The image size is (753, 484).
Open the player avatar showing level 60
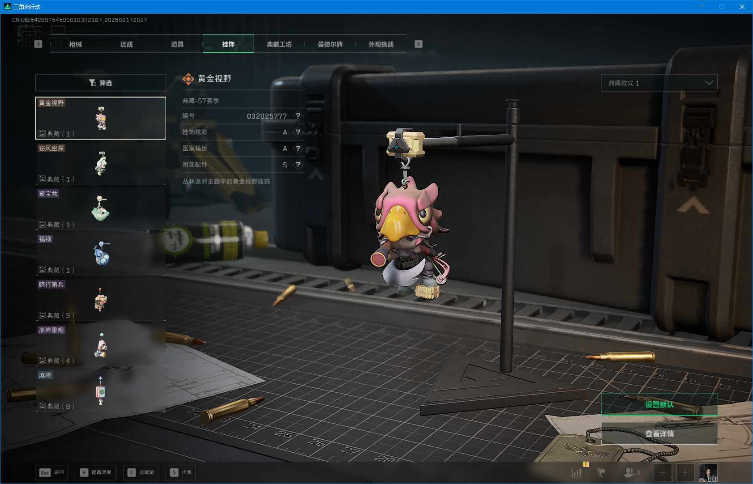coord(708,472)
